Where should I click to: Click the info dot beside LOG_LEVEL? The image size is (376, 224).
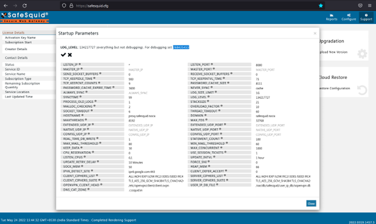pos(208,97)
